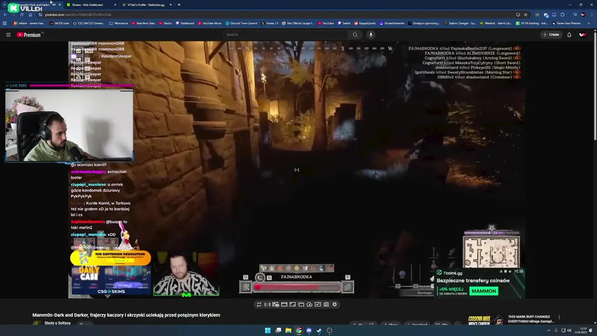Click the audio broadcast icon in player toolbar

pos(267,304)
